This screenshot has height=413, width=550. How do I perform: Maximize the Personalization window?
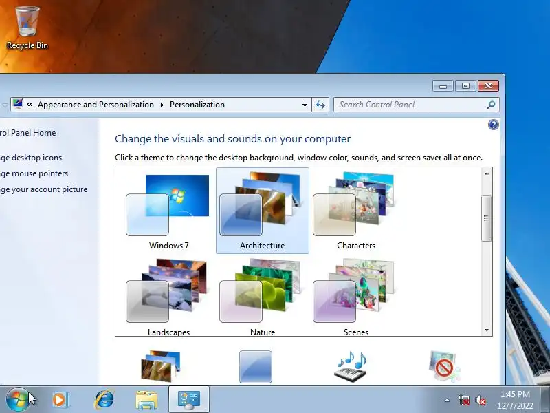[x=465, y=85]
